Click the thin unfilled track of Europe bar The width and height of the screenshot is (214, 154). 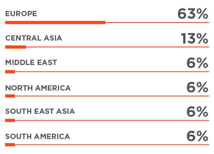click(157, 23)
